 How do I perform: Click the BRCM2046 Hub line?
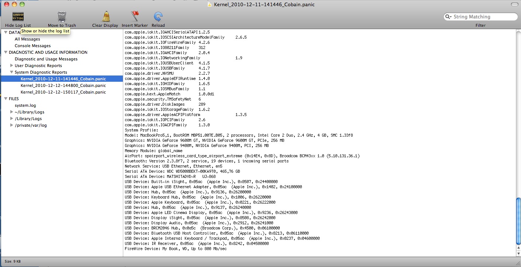pyautogui.click(x=202, y=228)
